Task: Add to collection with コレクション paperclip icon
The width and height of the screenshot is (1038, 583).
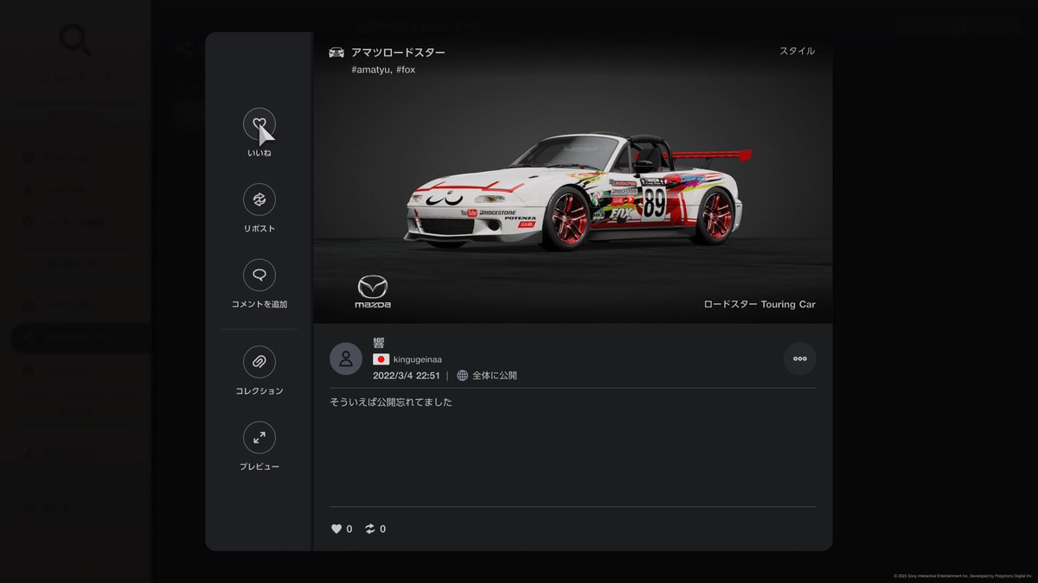Action: pyautogui.click(x=259, y=362)
